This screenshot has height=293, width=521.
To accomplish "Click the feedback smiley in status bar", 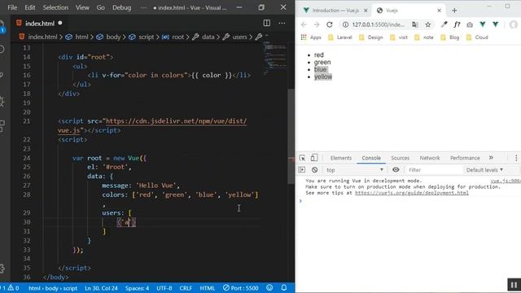I will (x=269, y=287).
